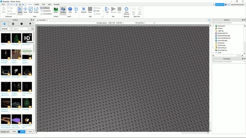
Task: Click the Color swatch in Edit group
Action: pos(90,9)
